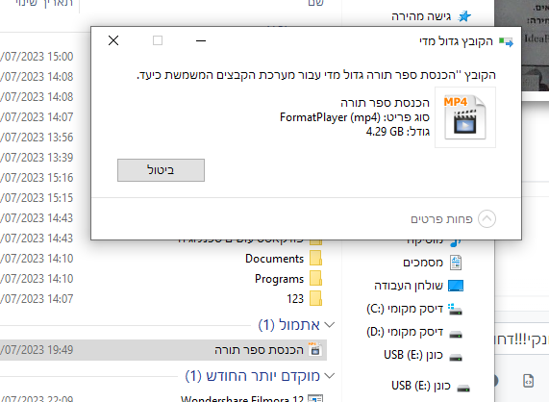This screenshot has width=549, height=402.
Task: Select the Wondershare Filmora 12 file
Action: pyautogui.click(x=252, y=399)
